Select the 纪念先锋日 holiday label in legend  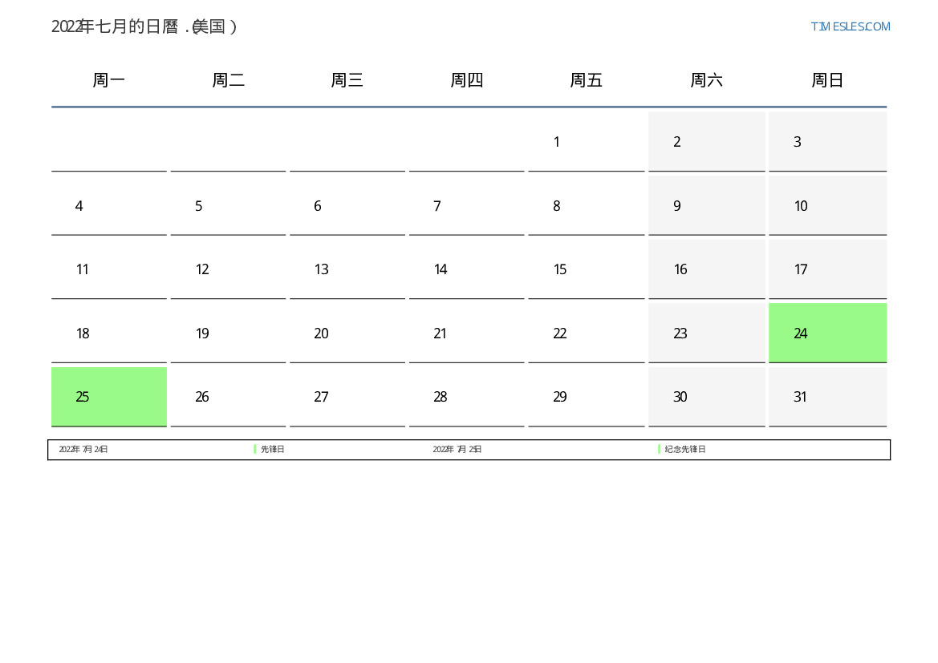click(685, 450)
